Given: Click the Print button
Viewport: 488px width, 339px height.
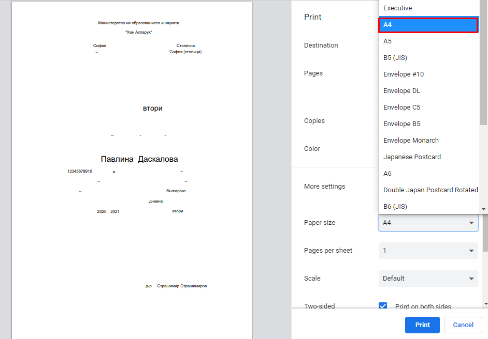Looking at the screenshot, I should point(422,325).
